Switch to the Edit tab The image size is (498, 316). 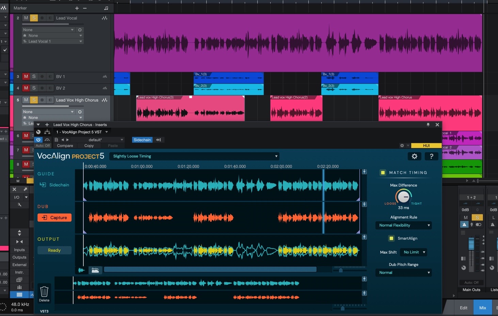tap(464, 308)
